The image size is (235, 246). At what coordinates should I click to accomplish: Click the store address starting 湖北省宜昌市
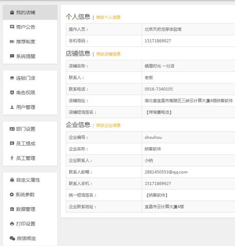(189, 100)
